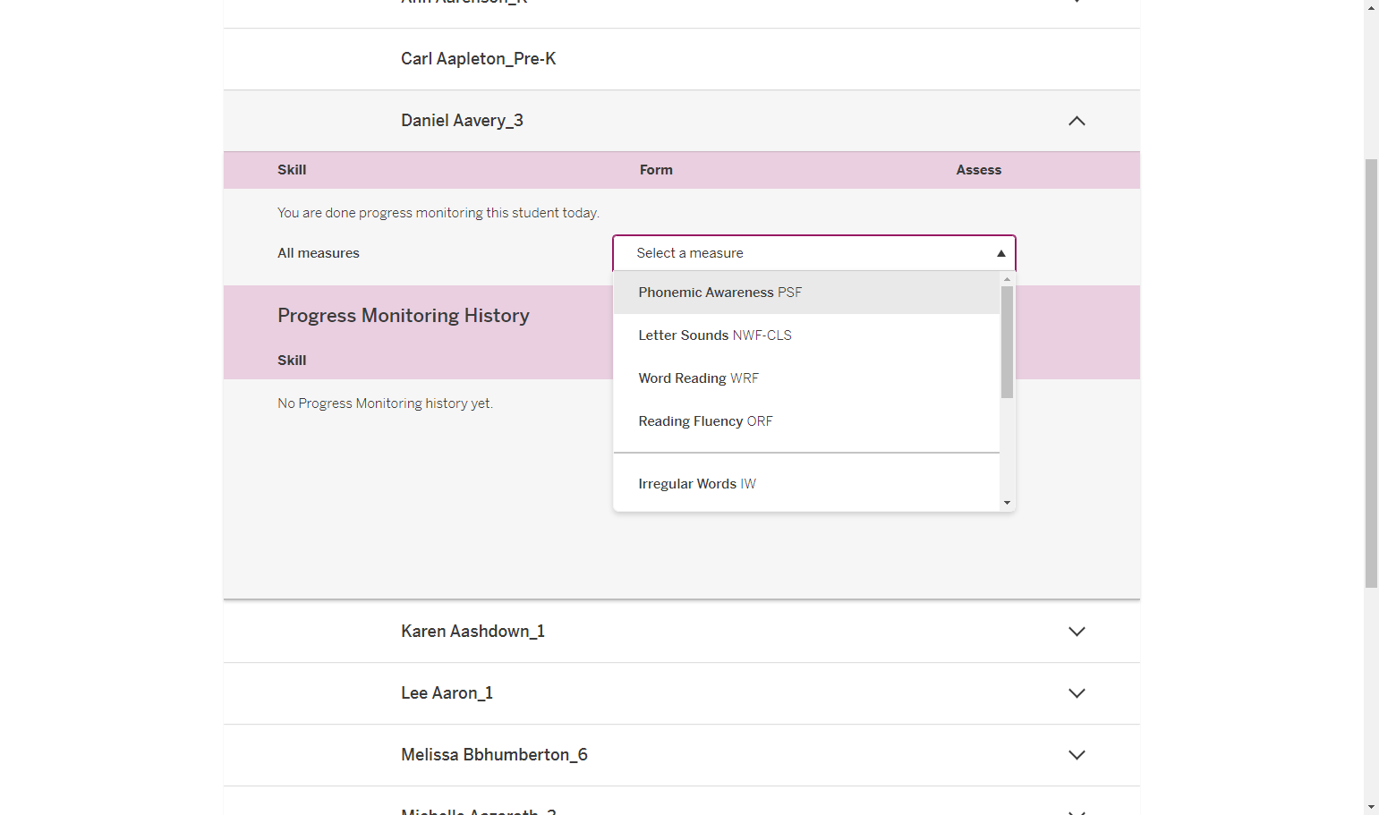
Task: Select the Carl Aapleton_Pre-K student row
Action: (x=682, y=59)
